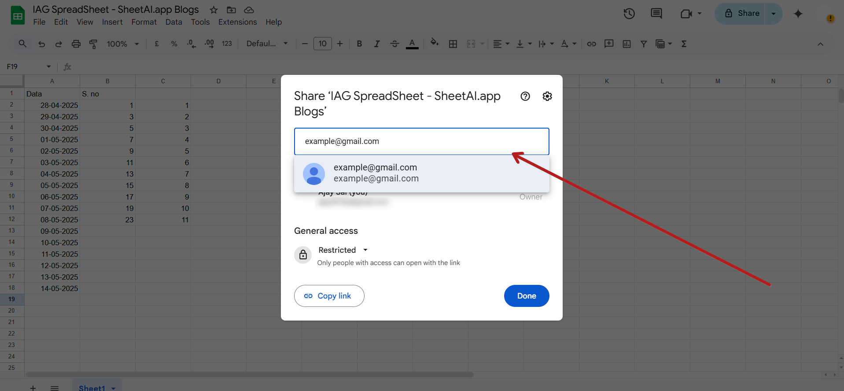The width and height of the screenshot is (844, 391).
Task: Open the borders tool
Action: (x=453, y=44)
